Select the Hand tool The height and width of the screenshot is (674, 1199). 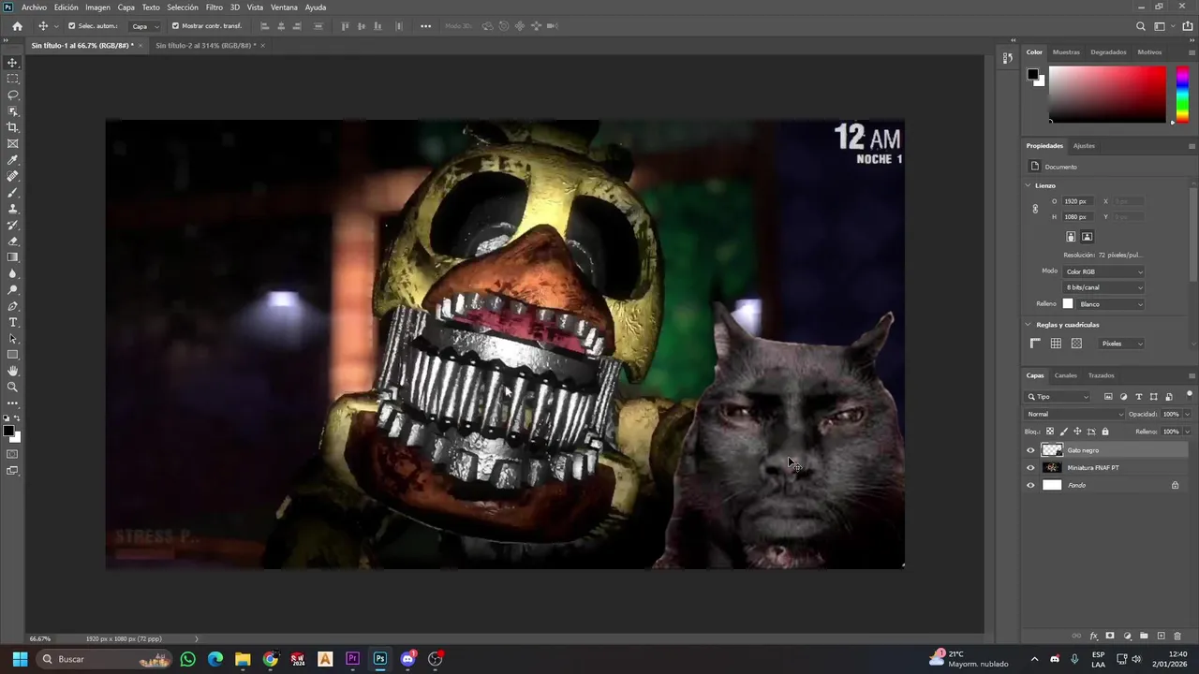pyautogui.click(x=12, y=371)
